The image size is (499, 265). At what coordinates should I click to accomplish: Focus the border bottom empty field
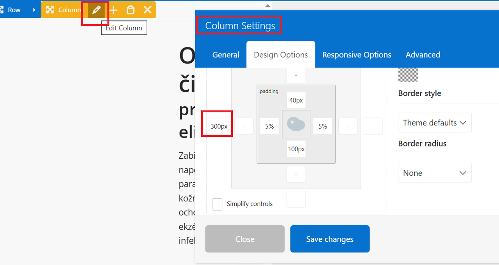coord(296,174)
